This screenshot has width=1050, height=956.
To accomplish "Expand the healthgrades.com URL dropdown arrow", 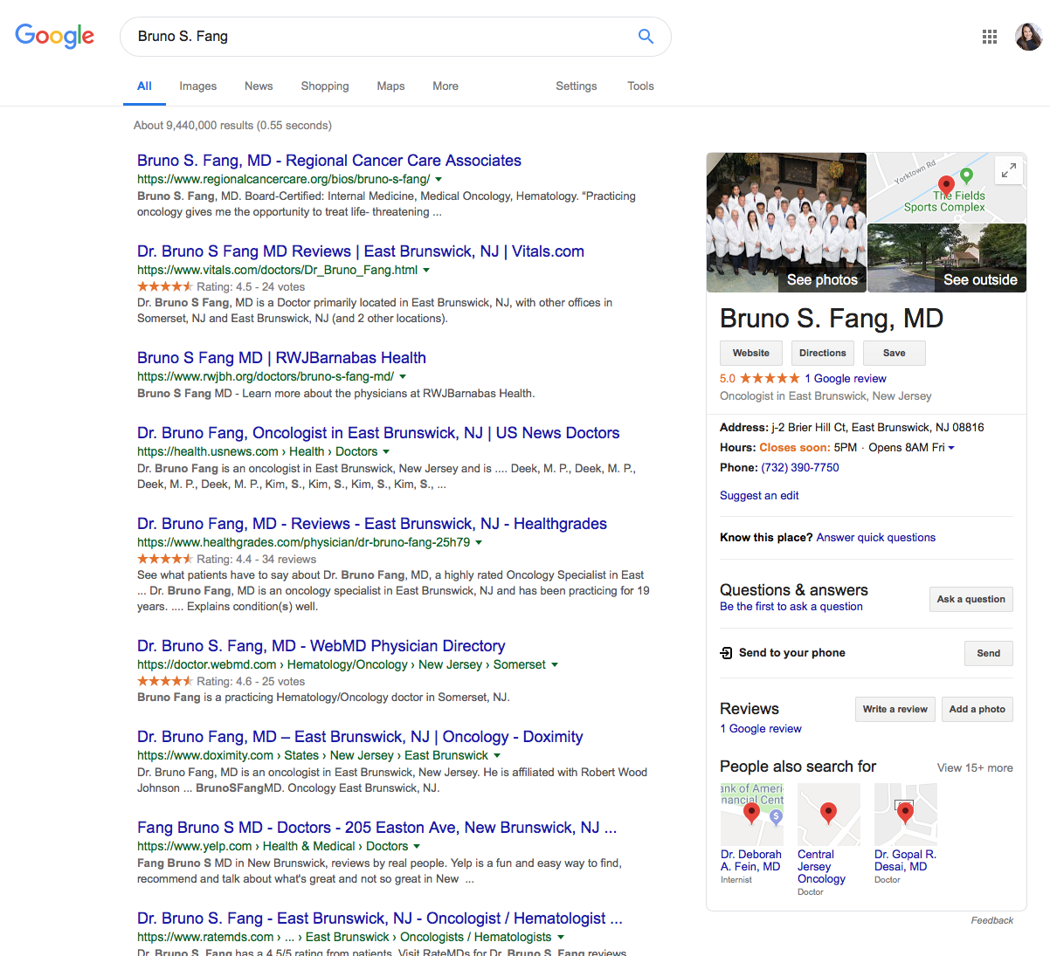I will [x=479, y=542].
